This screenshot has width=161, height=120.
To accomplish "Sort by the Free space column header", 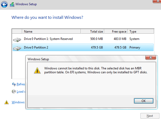I will [x=116, y=32].
